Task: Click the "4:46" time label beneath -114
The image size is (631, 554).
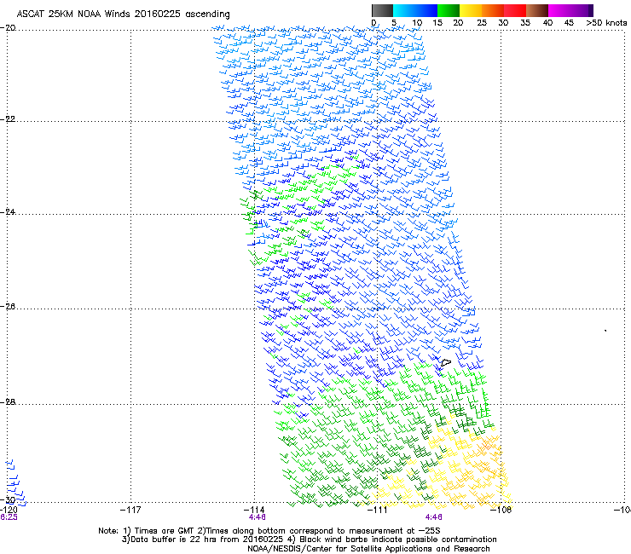Action: [x=258, y=517]
